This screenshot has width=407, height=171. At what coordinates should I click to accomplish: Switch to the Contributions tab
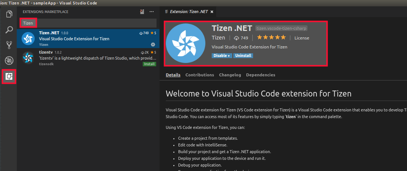tap(199, 75)
